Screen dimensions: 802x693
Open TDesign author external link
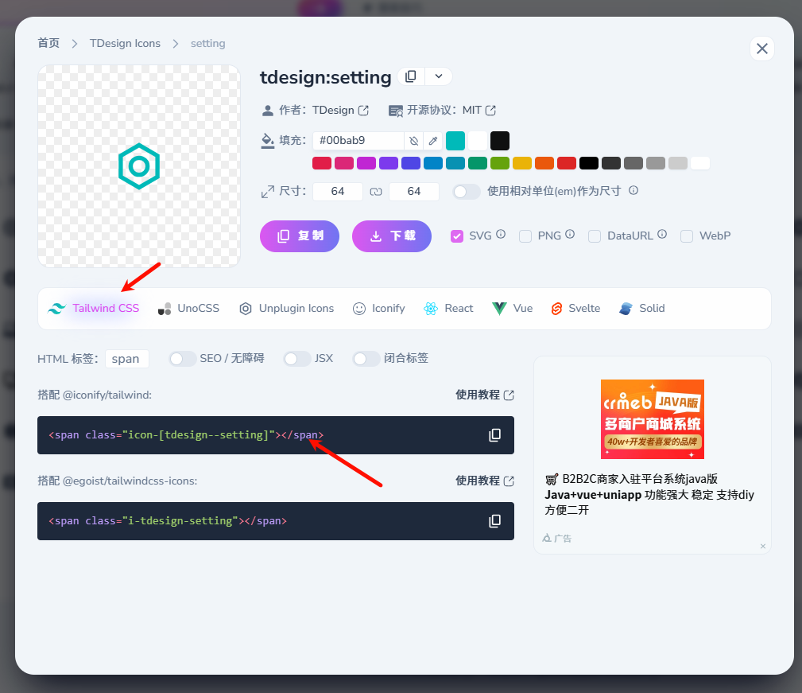pyautogui.click(x=363, y=111)
